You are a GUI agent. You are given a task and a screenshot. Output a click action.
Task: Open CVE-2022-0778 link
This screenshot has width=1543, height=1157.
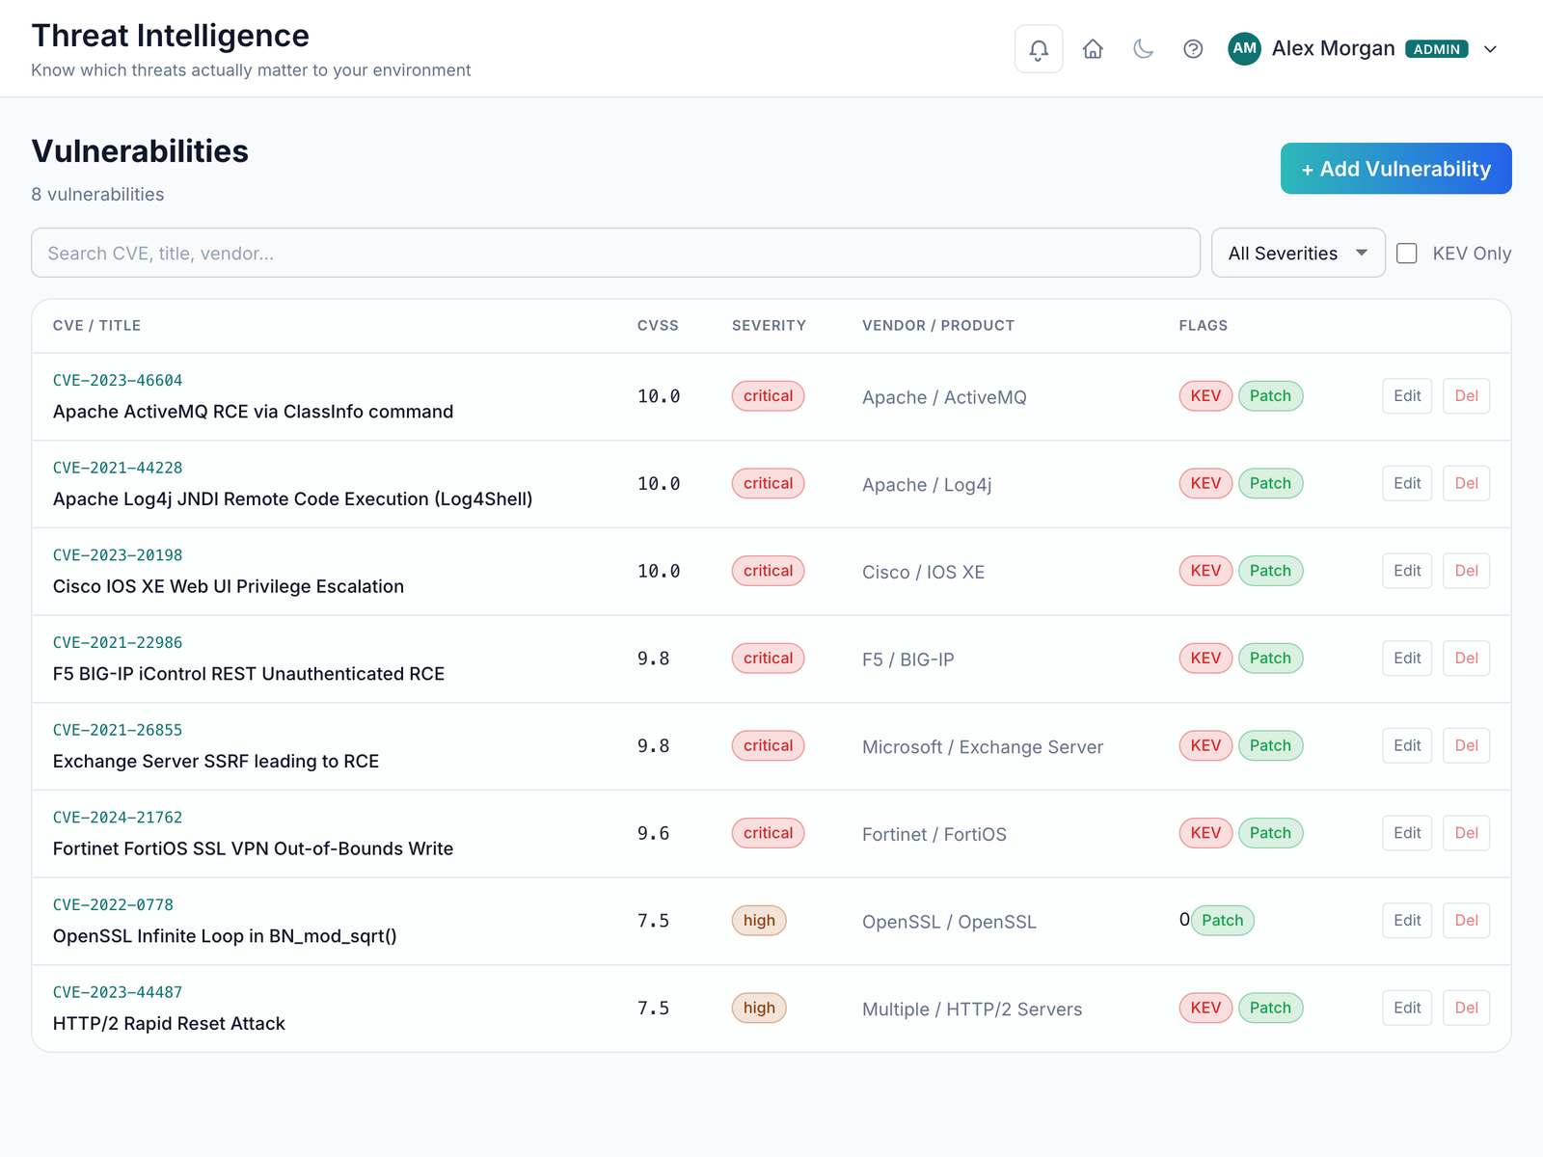click(x=113, y=905)
